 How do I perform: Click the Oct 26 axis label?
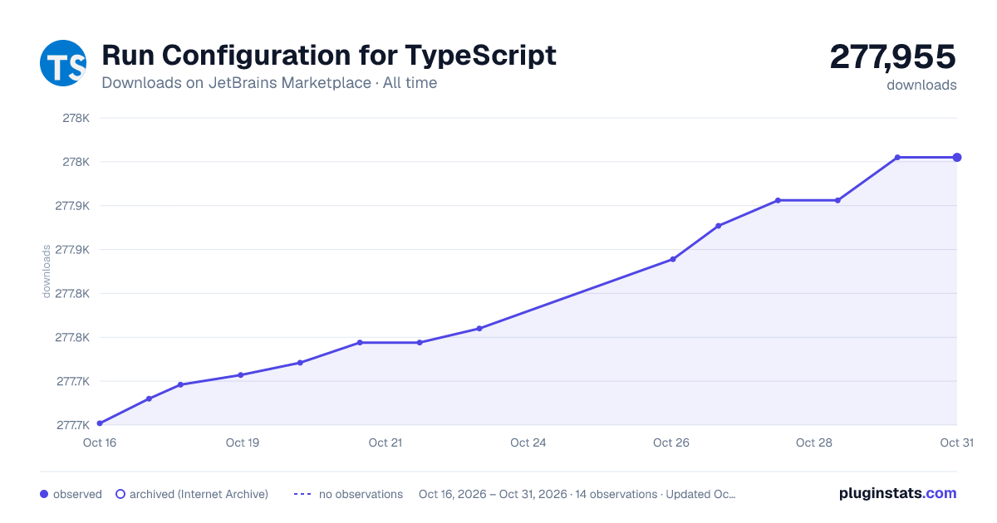tap(671, 442)
